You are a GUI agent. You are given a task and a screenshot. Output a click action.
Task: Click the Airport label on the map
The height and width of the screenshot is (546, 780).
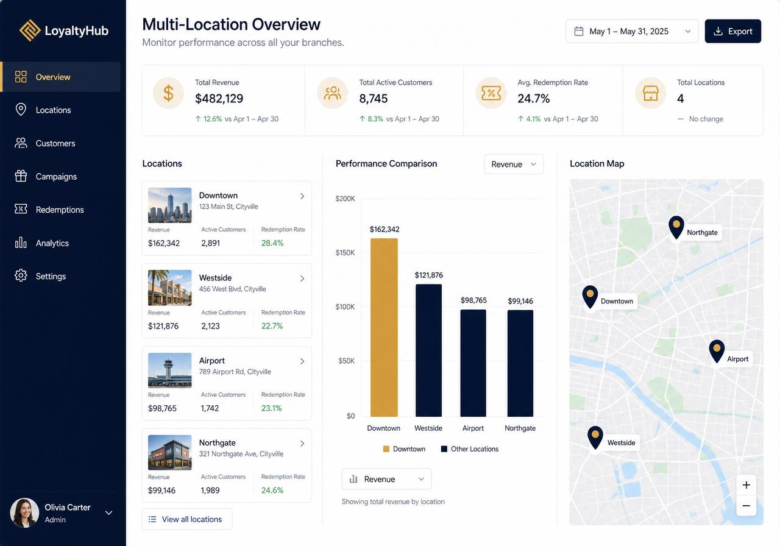point(737,359)
